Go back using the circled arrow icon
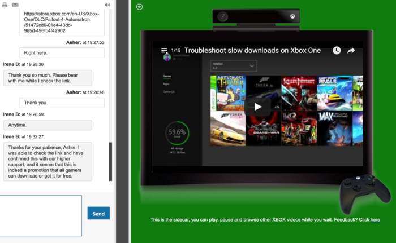 (139, 7)
